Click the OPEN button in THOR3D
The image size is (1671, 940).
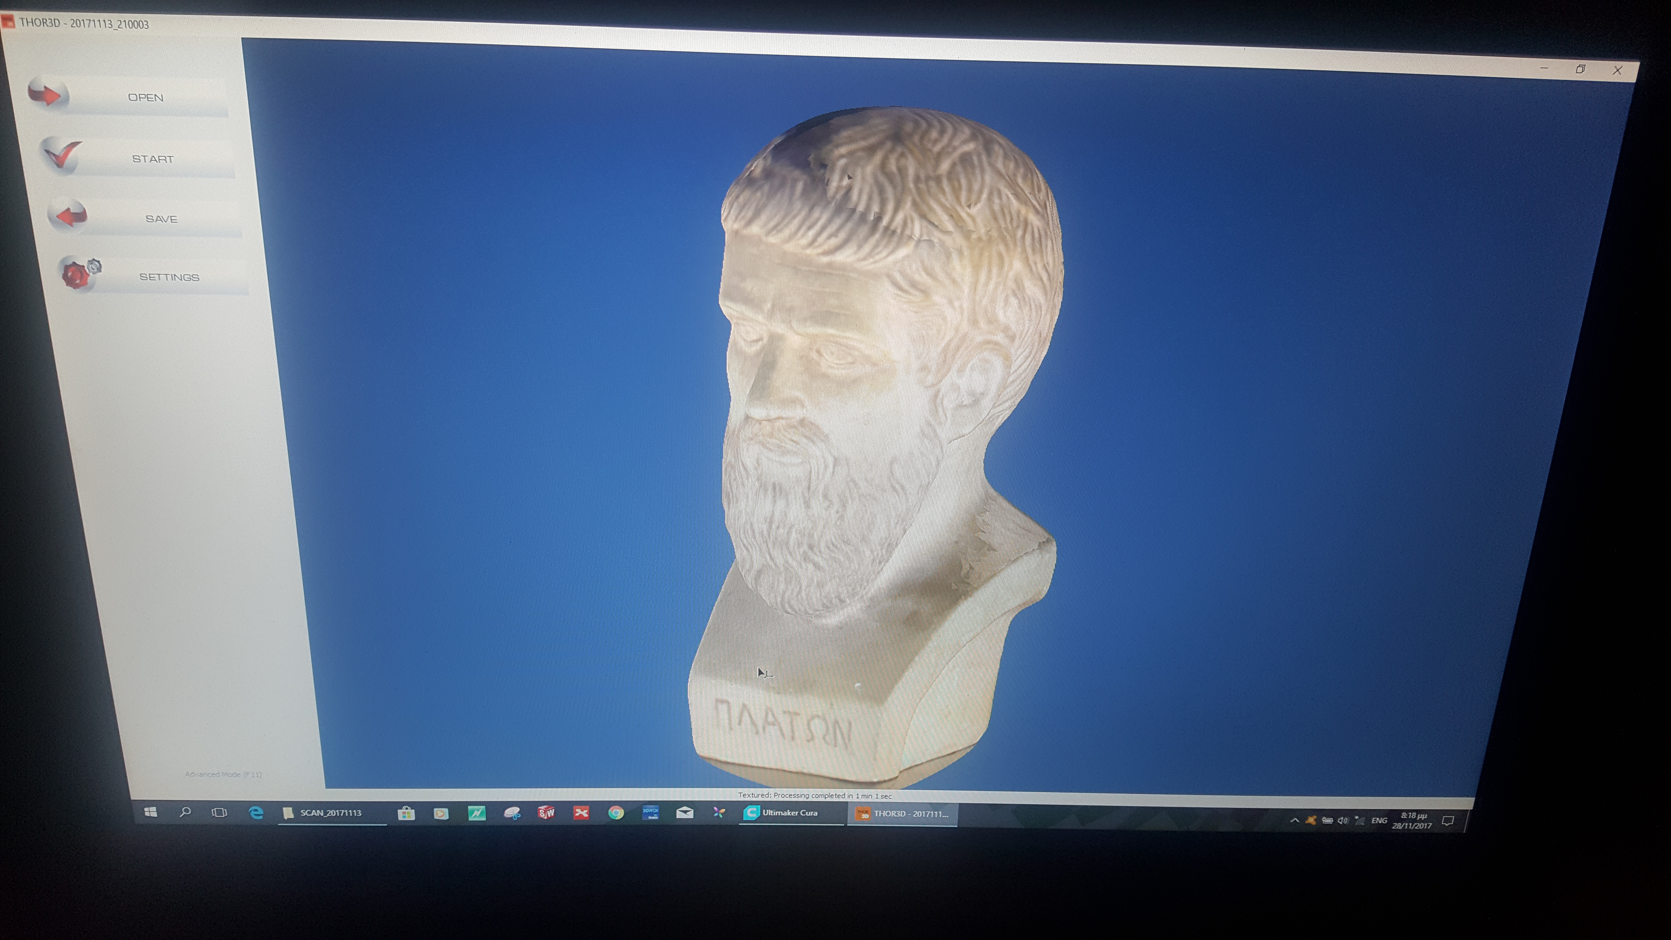pos(145,97)
